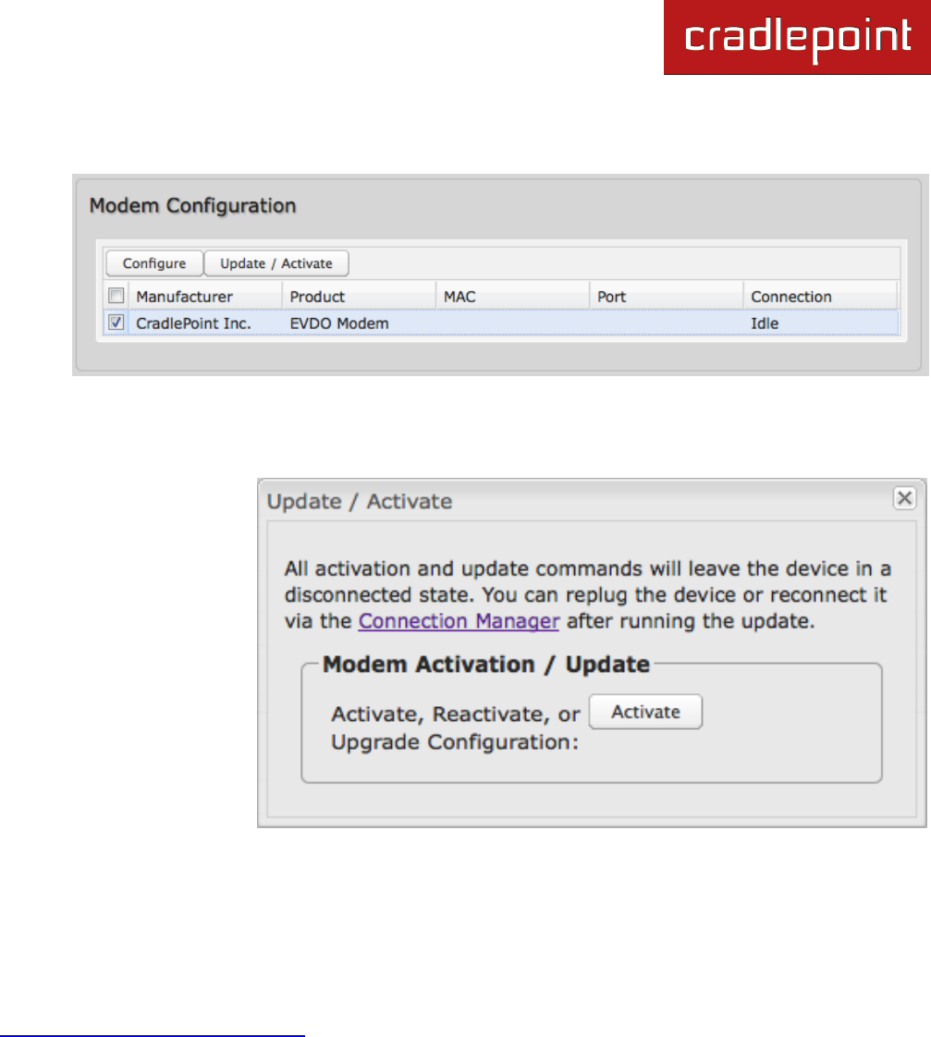Uncheck the CradlePoint Inc. row checkbox
931x1037 pixels.
(116, 323)
